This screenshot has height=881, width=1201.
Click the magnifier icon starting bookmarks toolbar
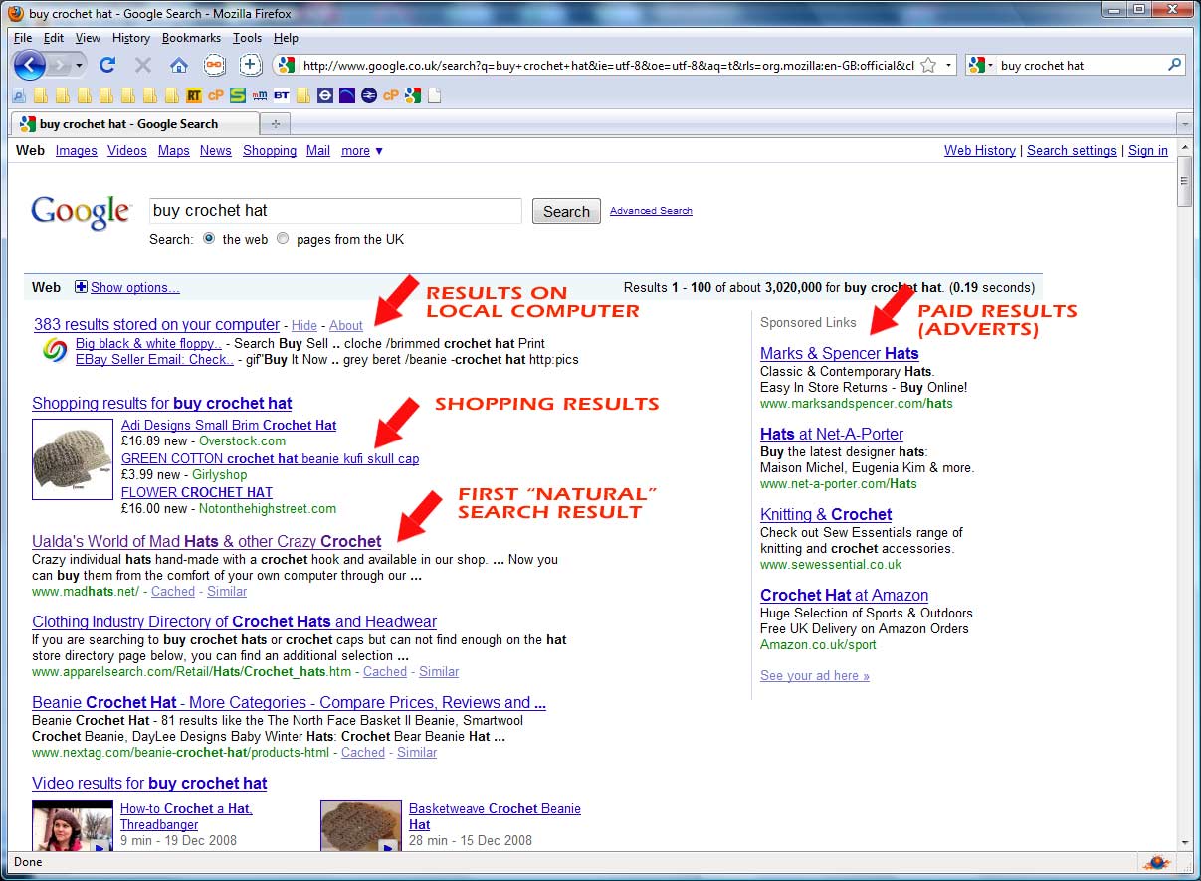19,96
